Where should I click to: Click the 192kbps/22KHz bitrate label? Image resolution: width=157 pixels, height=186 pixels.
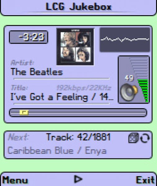point(84,88)
